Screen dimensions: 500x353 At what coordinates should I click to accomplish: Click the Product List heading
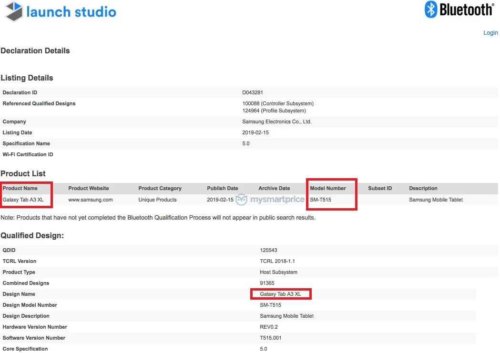click(23, 173)
